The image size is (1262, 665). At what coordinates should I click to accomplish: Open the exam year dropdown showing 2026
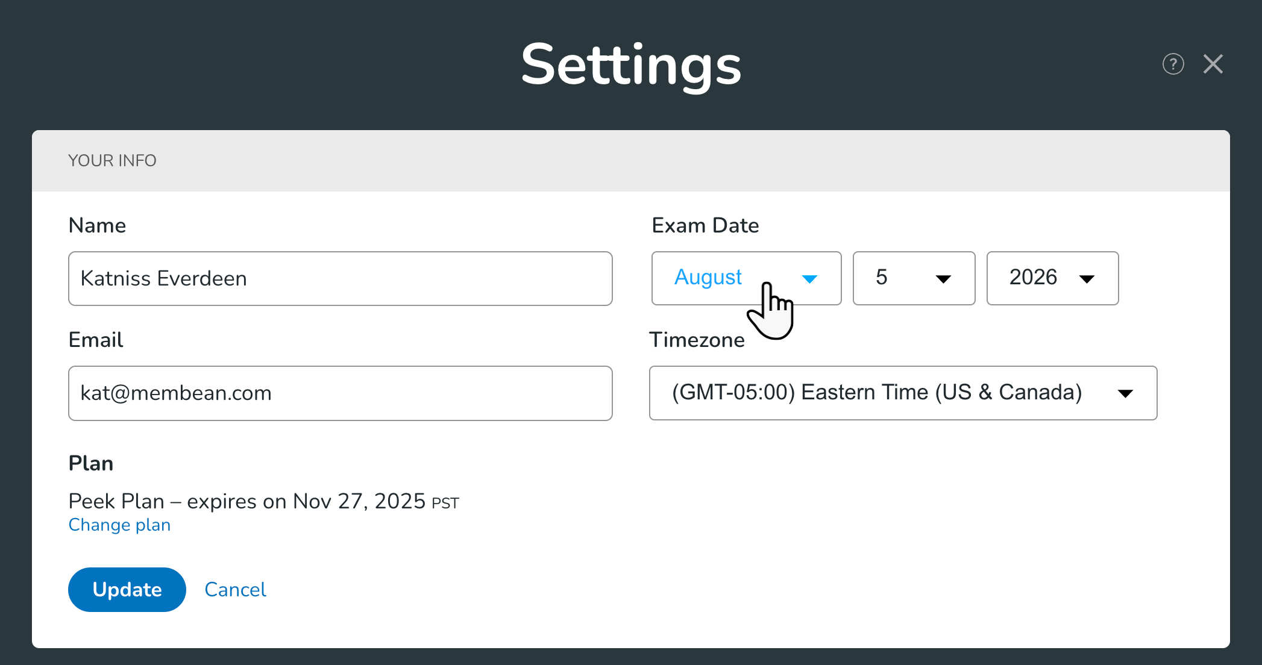pyautogui.click(x=1043, y=278)
